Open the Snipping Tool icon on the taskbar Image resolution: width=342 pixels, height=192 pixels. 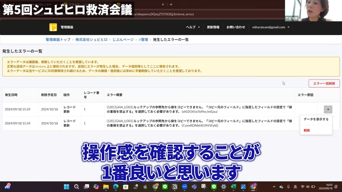pyautogui.click(x=204, y=187)
